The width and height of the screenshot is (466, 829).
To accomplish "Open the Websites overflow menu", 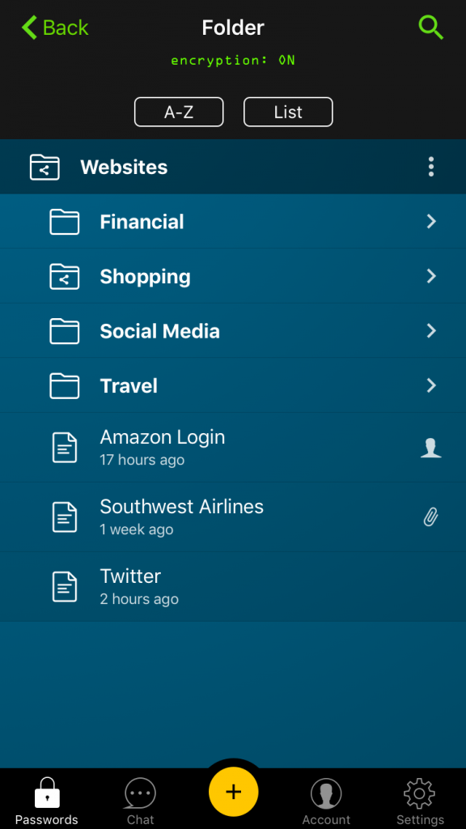I will (431, 167).
